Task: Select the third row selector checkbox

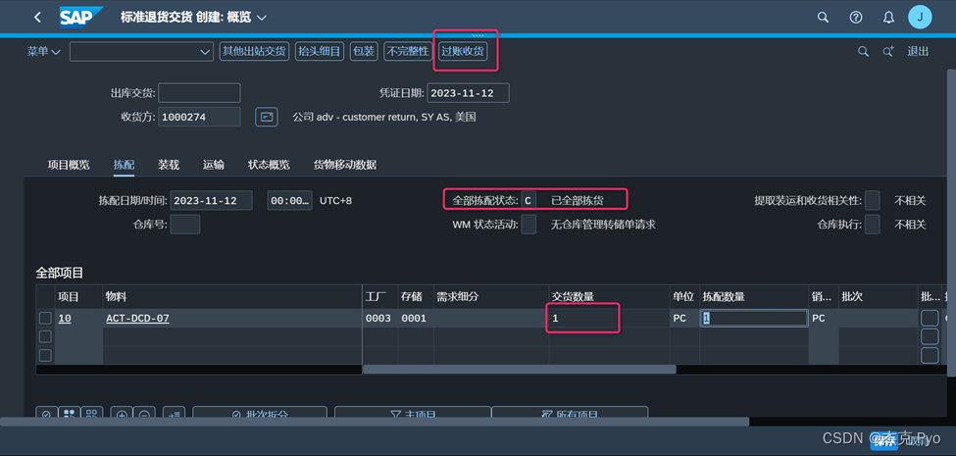Action: [x=45, y=355]
